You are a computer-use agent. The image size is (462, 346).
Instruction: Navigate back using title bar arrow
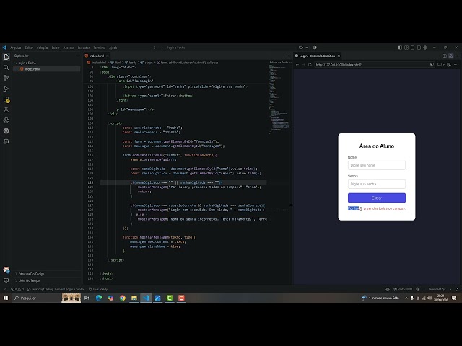155,48
